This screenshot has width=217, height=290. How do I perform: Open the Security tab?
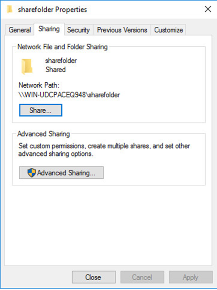click(x=79, y=30)
